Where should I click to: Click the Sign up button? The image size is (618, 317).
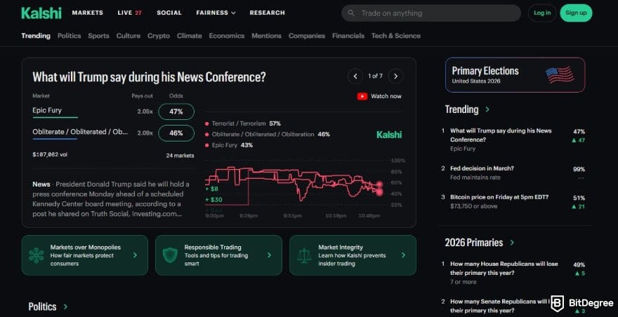pos(576,13)
